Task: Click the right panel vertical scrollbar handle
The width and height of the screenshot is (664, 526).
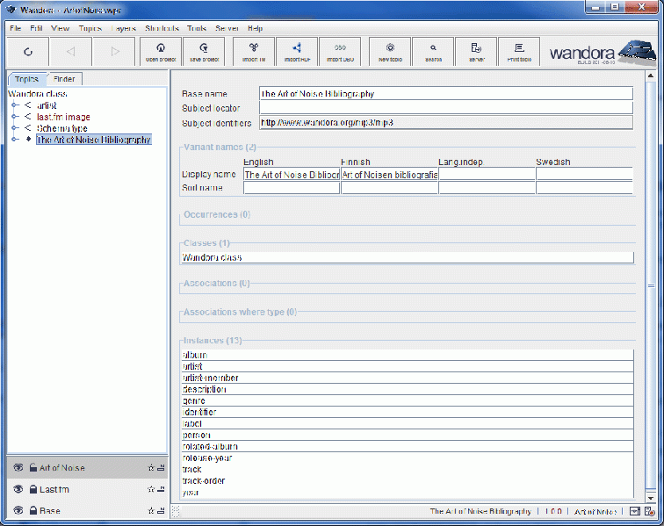Action: (651, 285)
